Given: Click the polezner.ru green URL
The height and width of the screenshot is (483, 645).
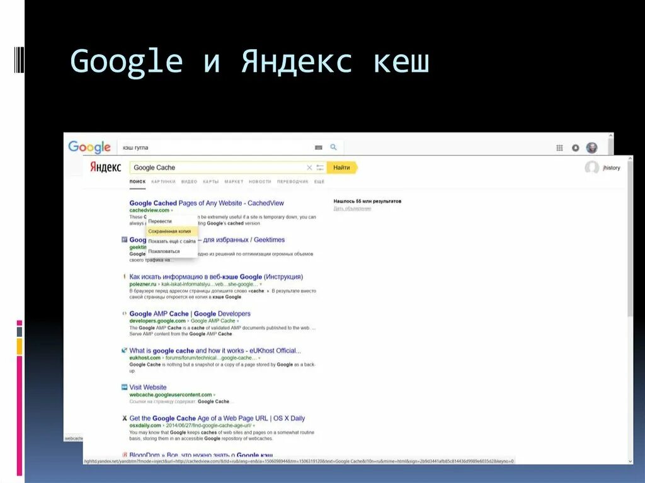Looking at the screenshot, I should [x=143, y=284].
